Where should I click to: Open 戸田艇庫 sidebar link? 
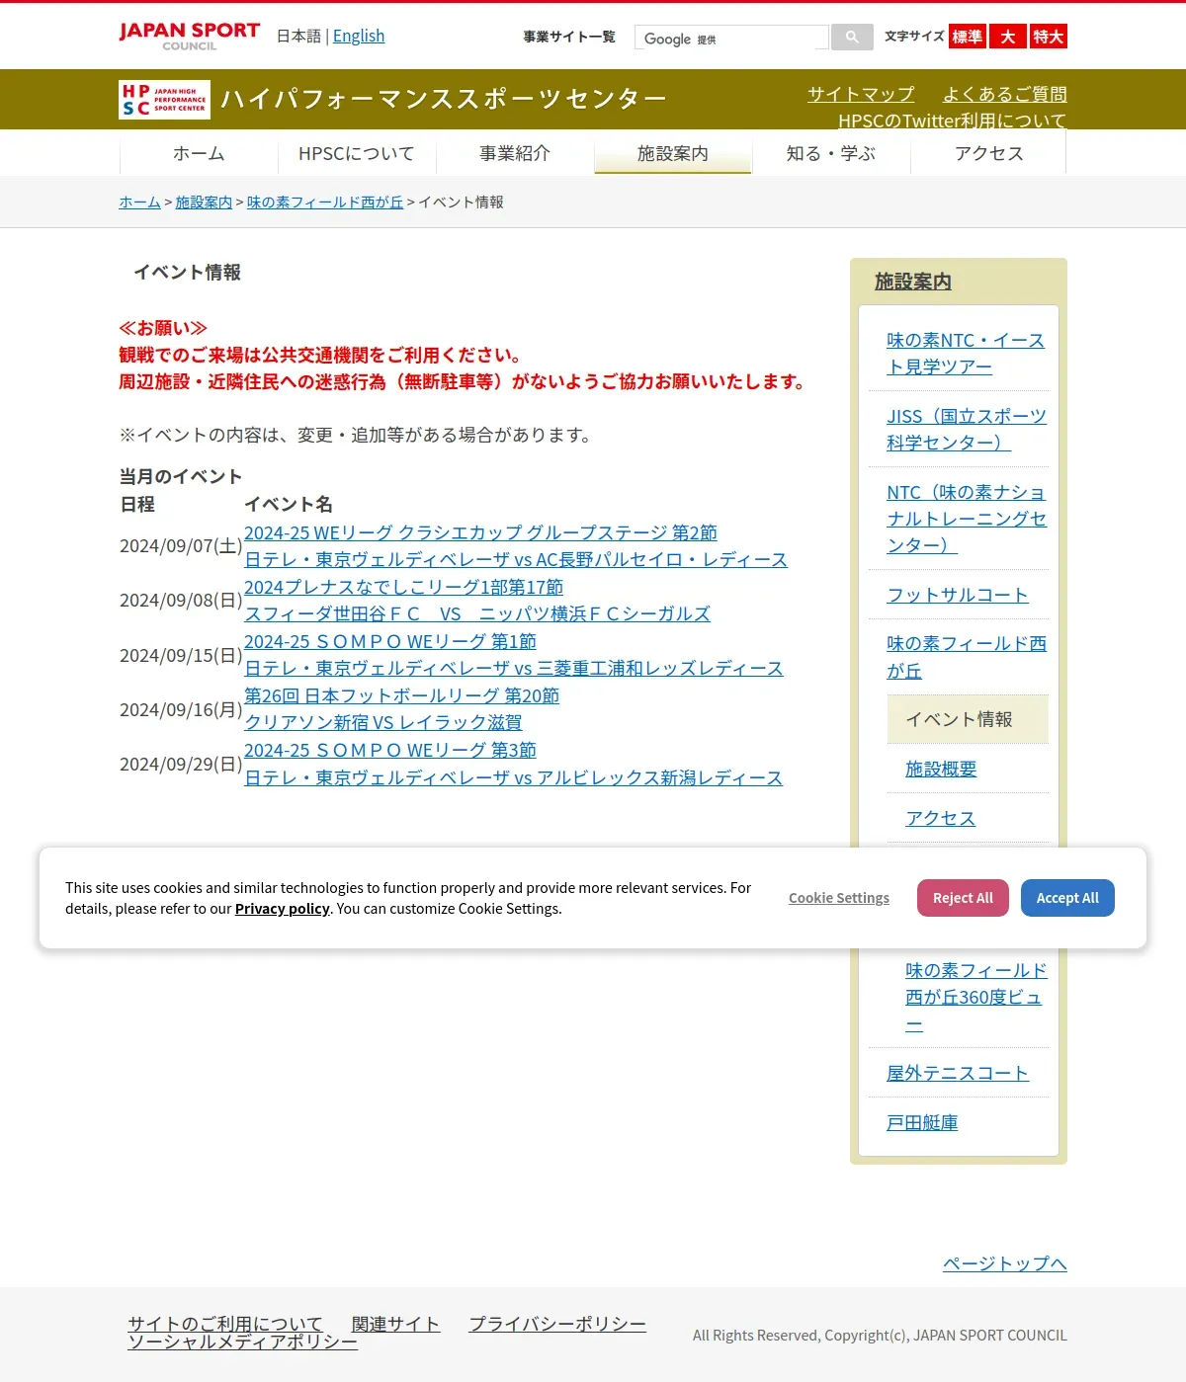(922, 1122)
